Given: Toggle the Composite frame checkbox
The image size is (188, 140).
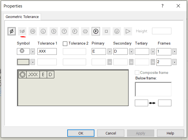Looking at the screenshot, I should [x=137, y=72].
